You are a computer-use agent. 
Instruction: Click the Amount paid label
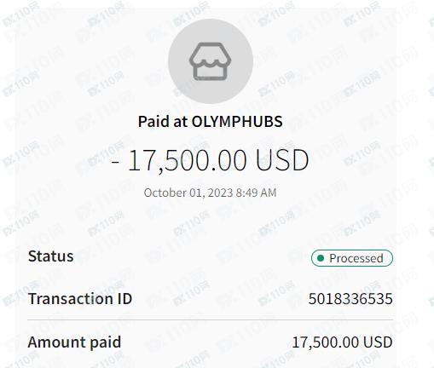(74, 342)
